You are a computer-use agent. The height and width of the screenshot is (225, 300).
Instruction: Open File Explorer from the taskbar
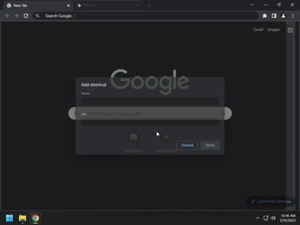(22, 218)
